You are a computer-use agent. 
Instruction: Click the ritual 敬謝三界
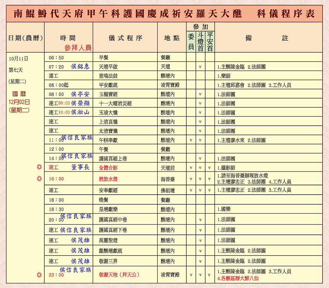(108, 261)
